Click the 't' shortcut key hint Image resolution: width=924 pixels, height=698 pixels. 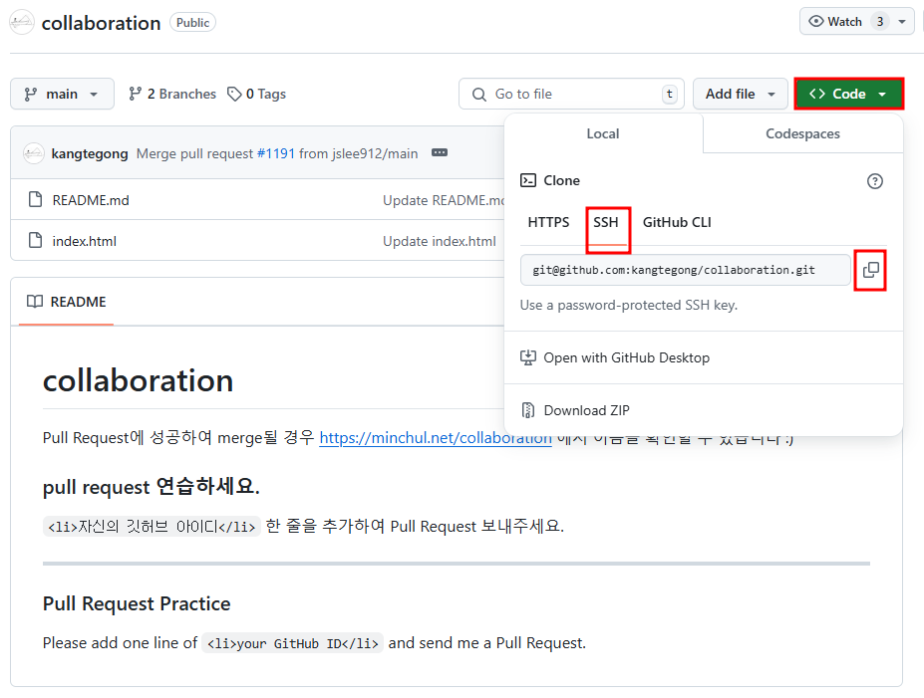click(x=670, y=94)
